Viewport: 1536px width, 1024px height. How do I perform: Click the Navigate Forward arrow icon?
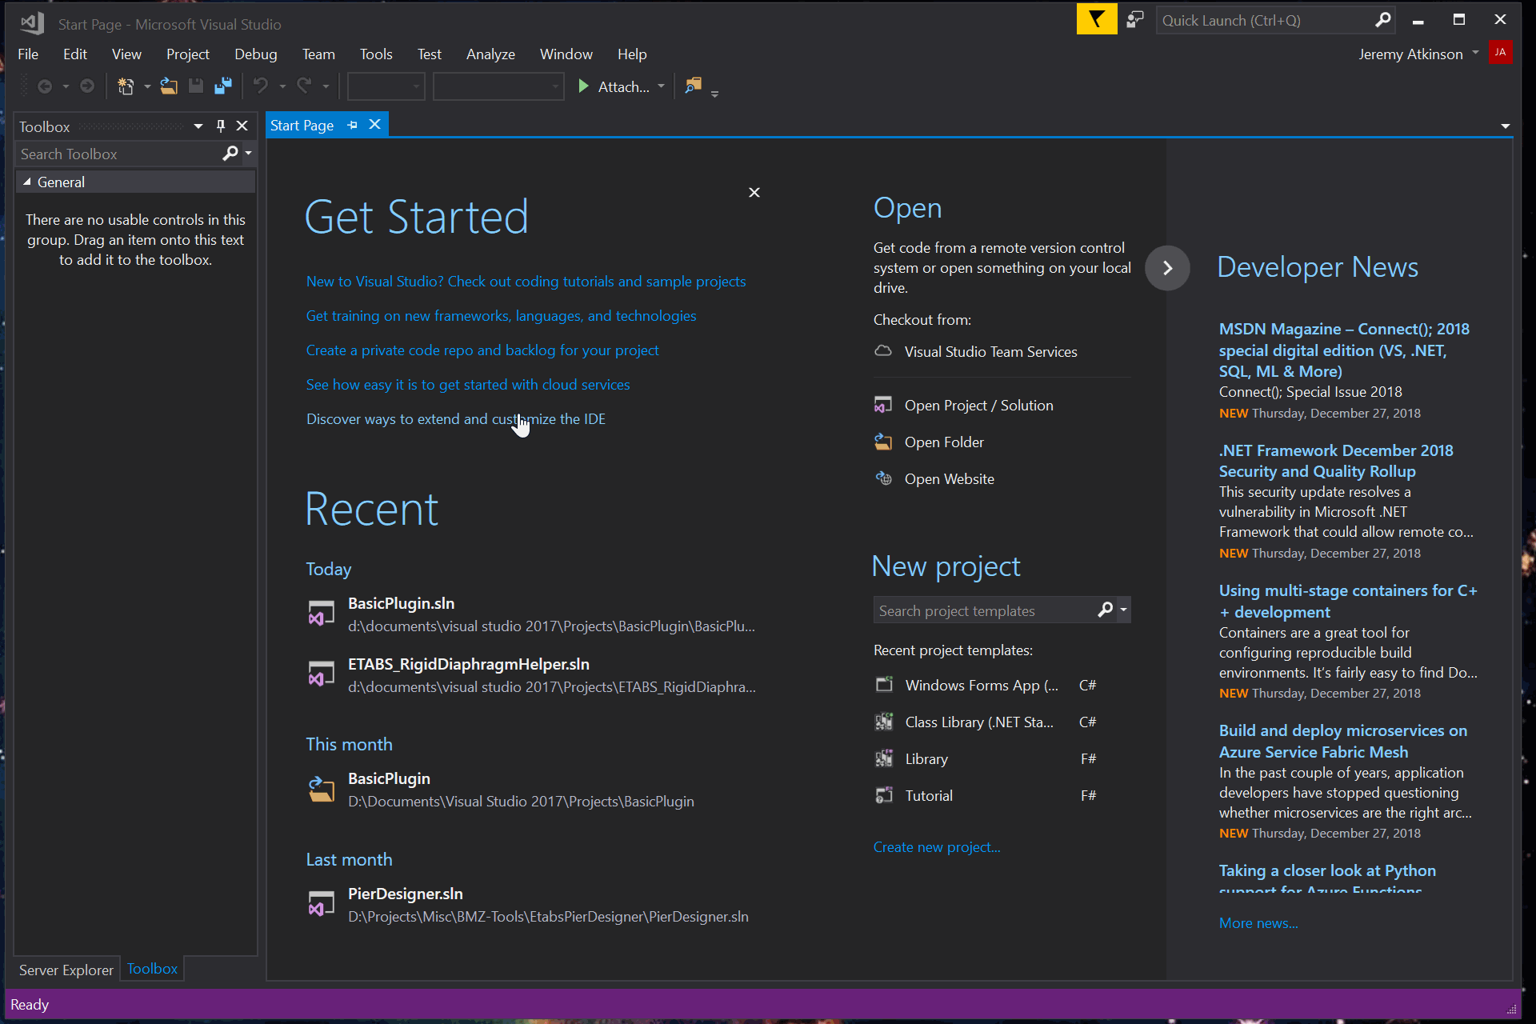(x=87, y=86)
